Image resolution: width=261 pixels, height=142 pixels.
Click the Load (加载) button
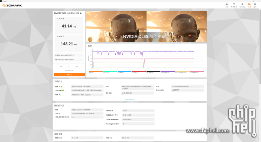click(61, 66)
